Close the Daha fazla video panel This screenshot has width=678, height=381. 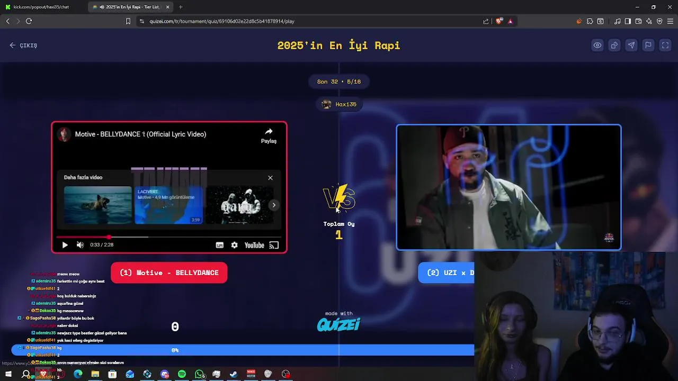coord(270,178)
